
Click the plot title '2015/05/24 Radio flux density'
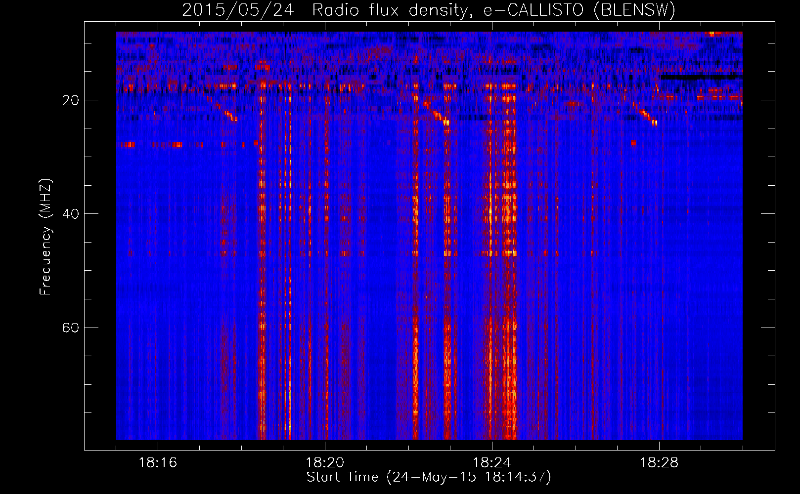pyautogui.click(x=429, y=9)
